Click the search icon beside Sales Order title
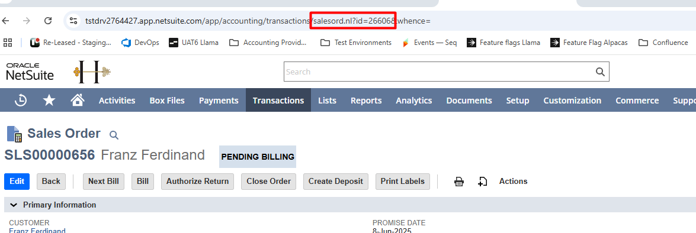This screenshot has width=696, height=233. click(x=114, y=135)
